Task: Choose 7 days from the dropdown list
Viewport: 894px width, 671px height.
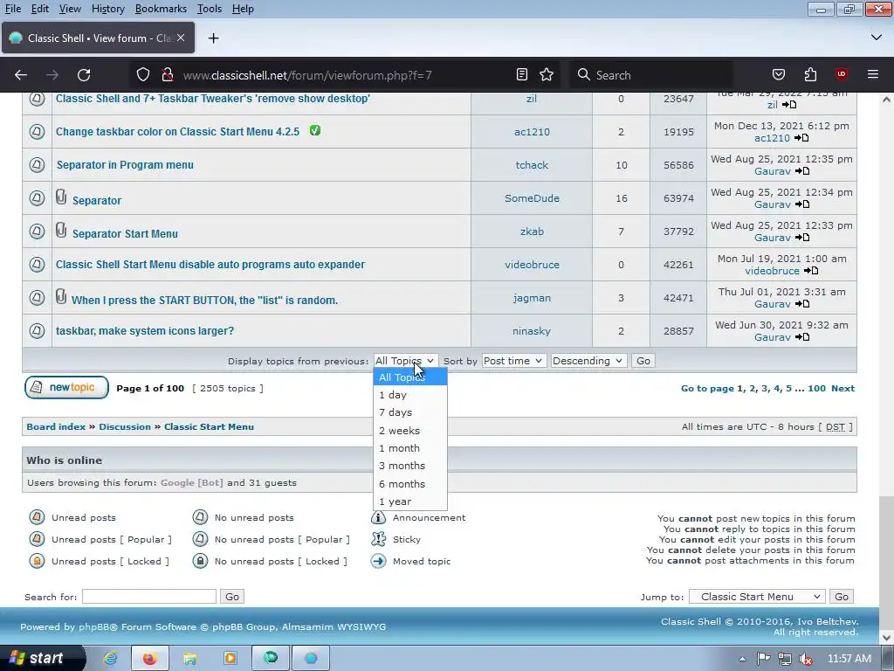Action: 410,412
